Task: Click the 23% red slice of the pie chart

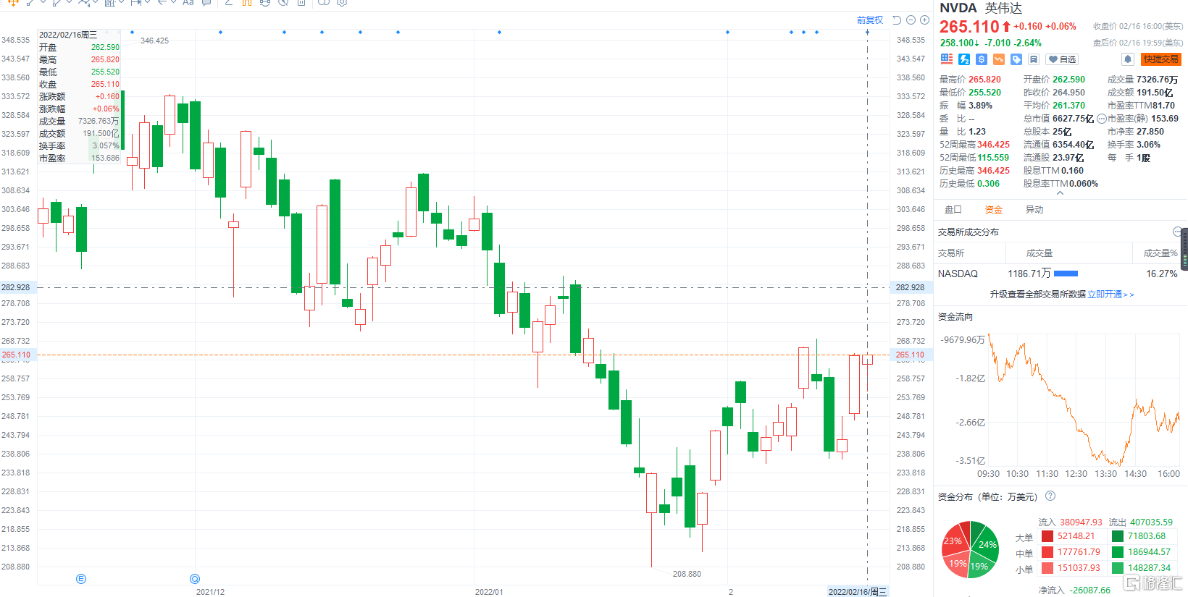Action: point(954,540)
